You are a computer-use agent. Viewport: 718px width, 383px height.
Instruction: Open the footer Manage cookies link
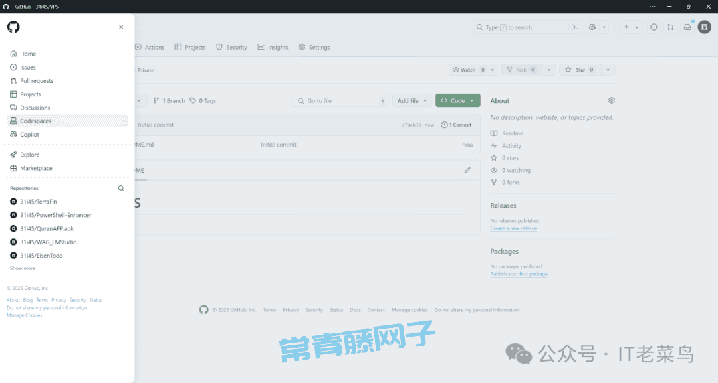coord(410,310)
